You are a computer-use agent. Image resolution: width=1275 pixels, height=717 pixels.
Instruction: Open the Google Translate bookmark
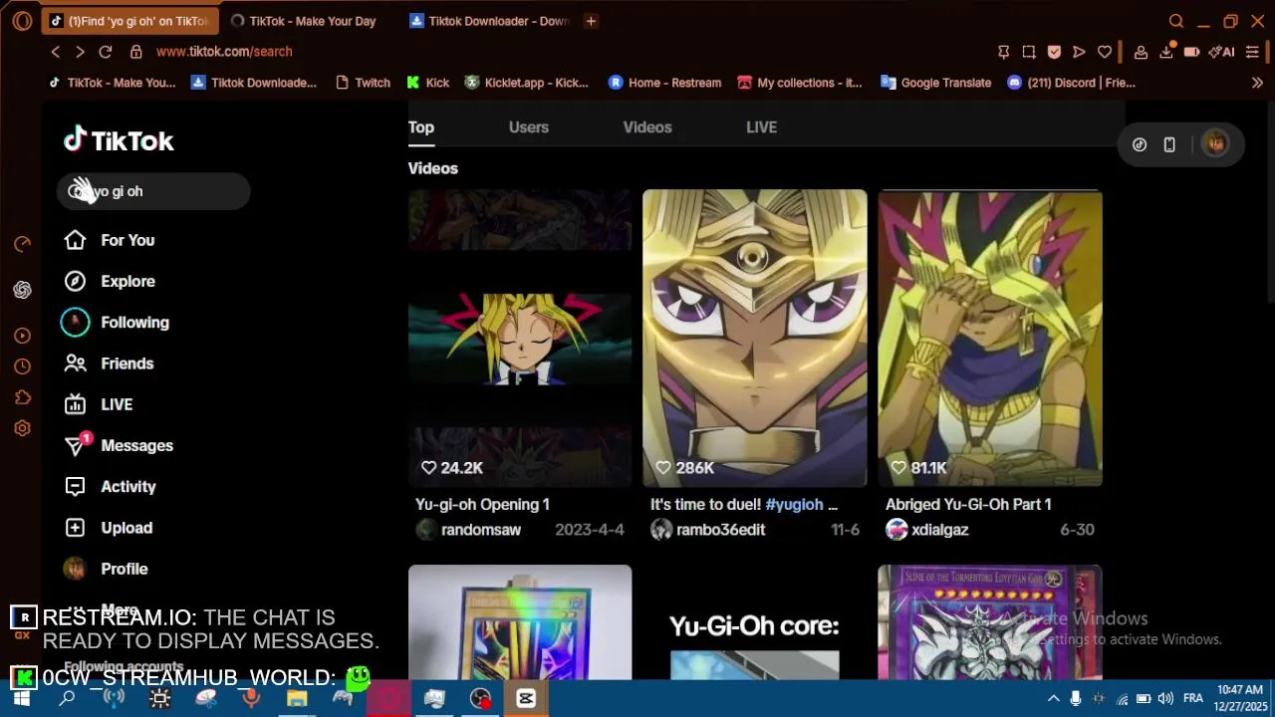click(936, 83)
